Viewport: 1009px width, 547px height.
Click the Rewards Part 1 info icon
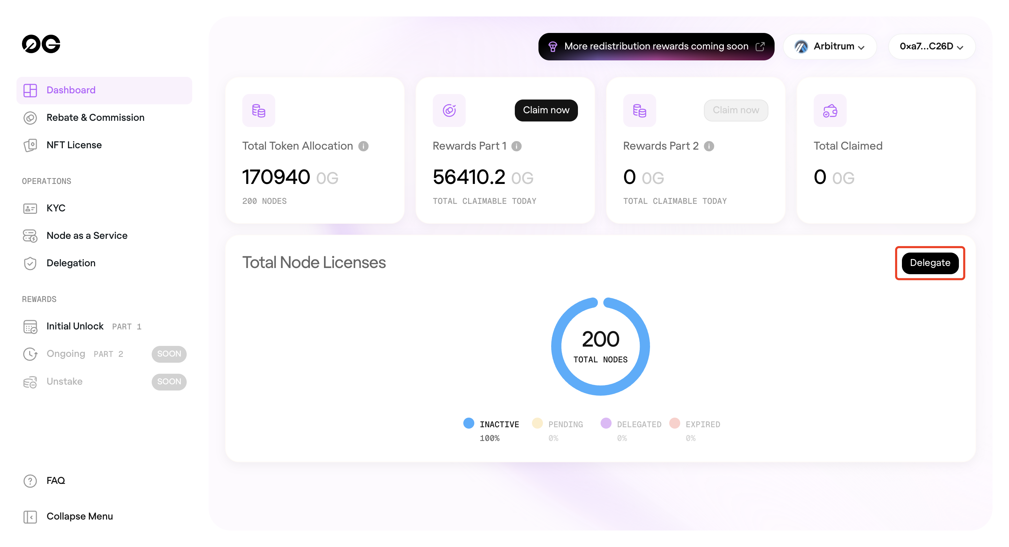click(x=516, y=146)
